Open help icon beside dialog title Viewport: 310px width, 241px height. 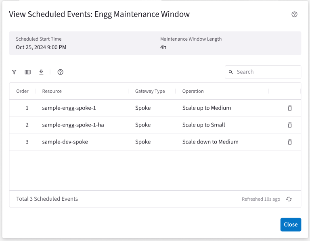click(x=294, y=15)
